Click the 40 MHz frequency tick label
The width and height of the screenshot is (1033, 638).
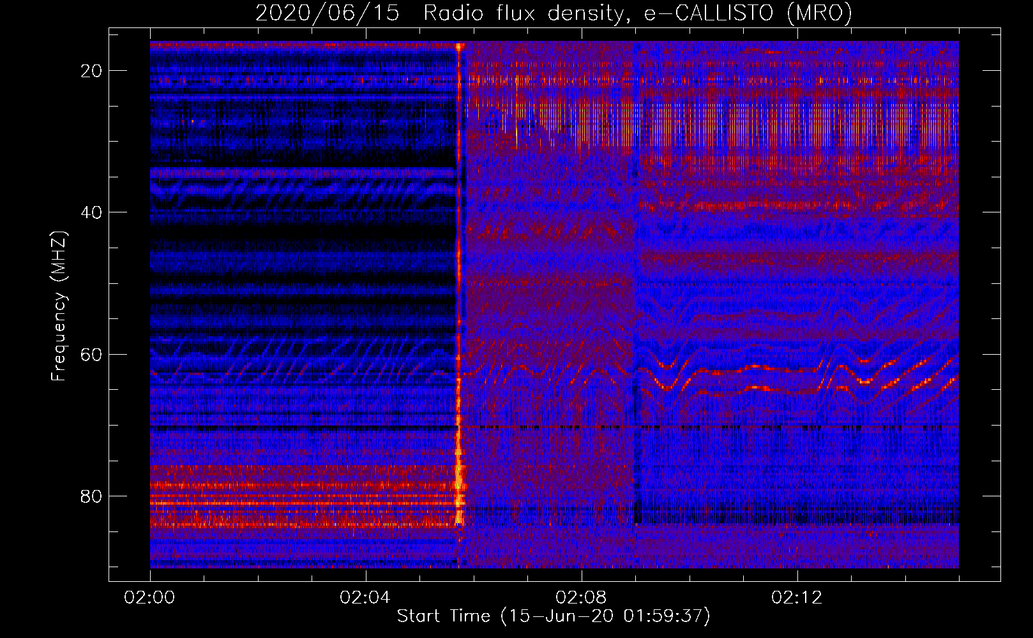91,212
